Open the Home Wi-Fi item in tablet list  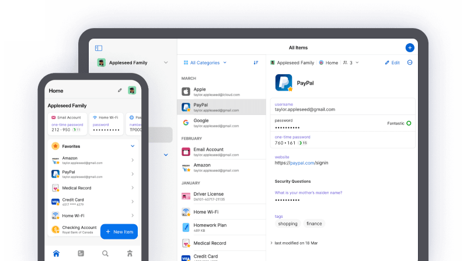coord(222,212)
